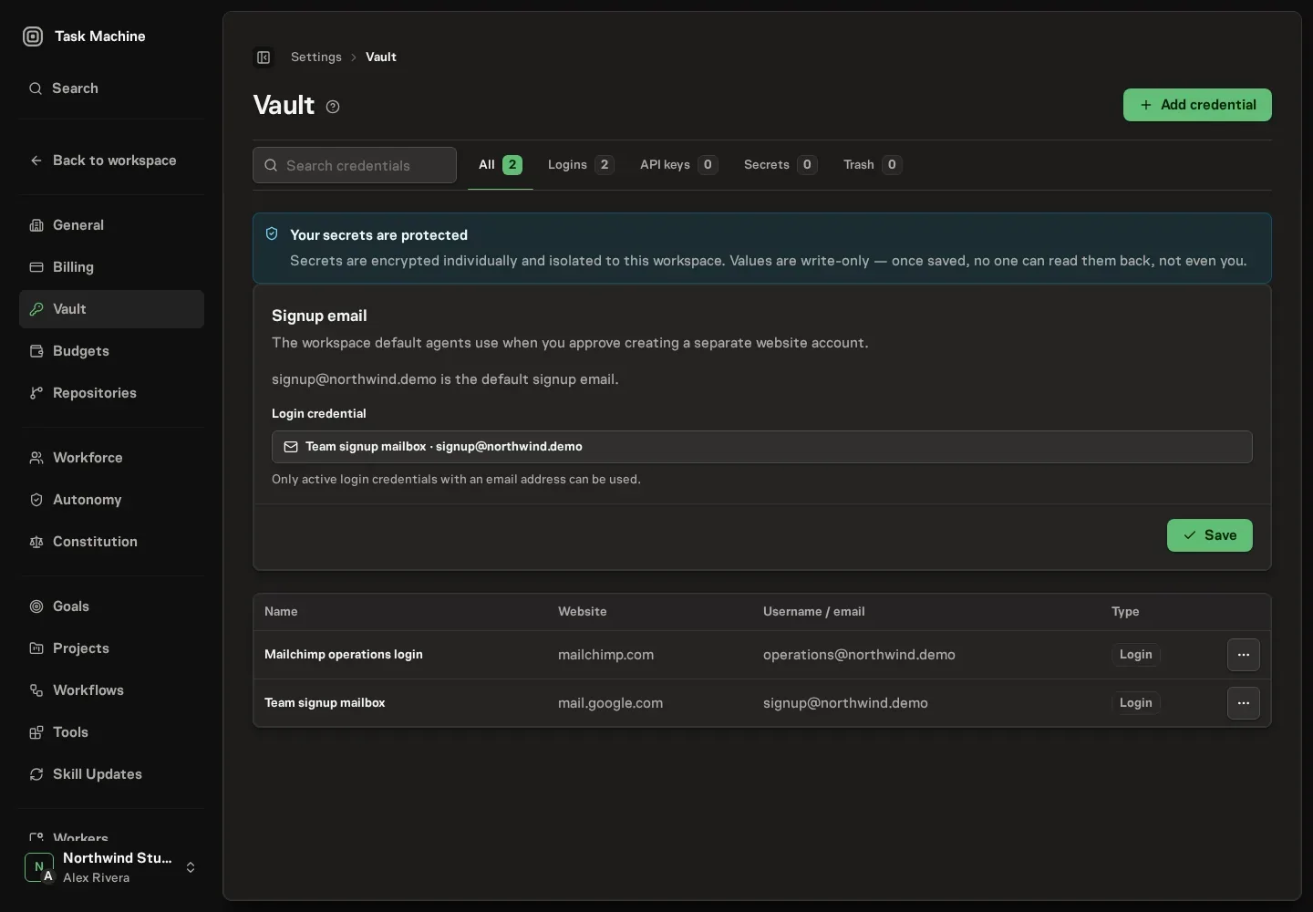Switch to the Trash tab
This screenshot has width=1313, height=912.
pyautogui.click(x=873, y=165)
